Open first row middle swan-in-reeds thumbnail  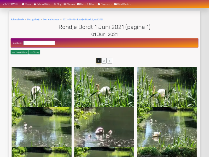coord(104,87)
